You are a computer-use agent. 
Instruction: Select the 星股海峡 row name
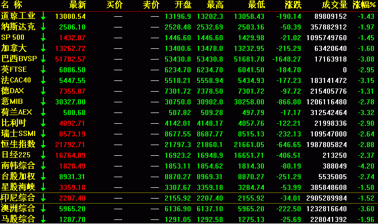coord(18,187)
